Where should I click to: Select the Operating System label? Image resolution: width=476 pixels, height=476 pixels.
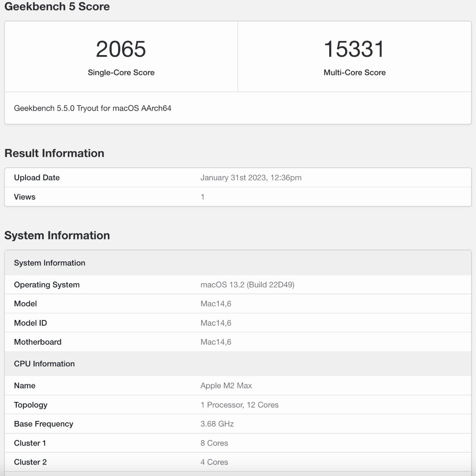point(47,285)
